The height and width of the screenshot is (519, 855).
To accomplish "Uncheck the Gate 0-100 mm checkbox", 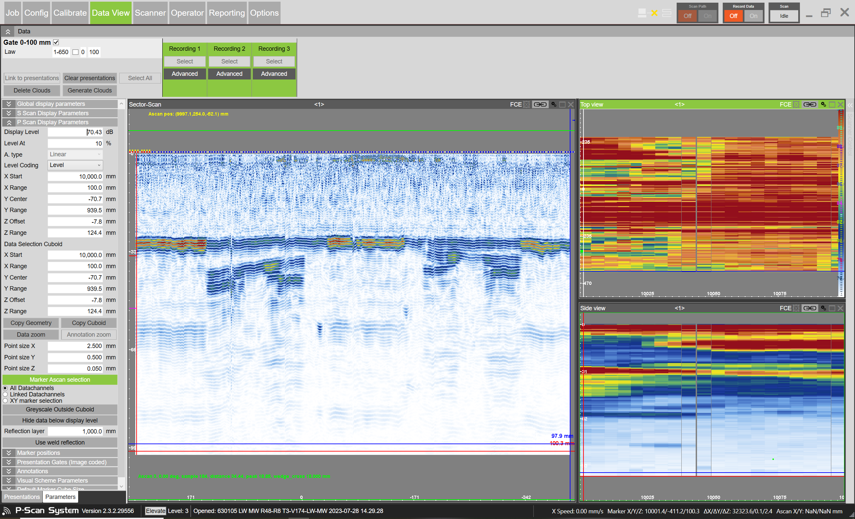I will pyautogui.click(x=56, y=42).
